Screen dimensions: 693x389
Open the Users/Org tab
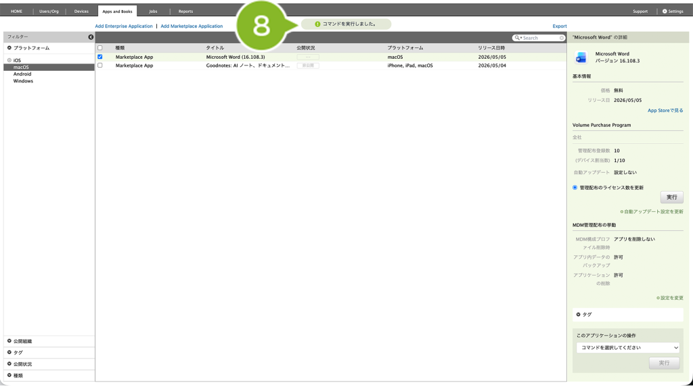coord(49,11)
